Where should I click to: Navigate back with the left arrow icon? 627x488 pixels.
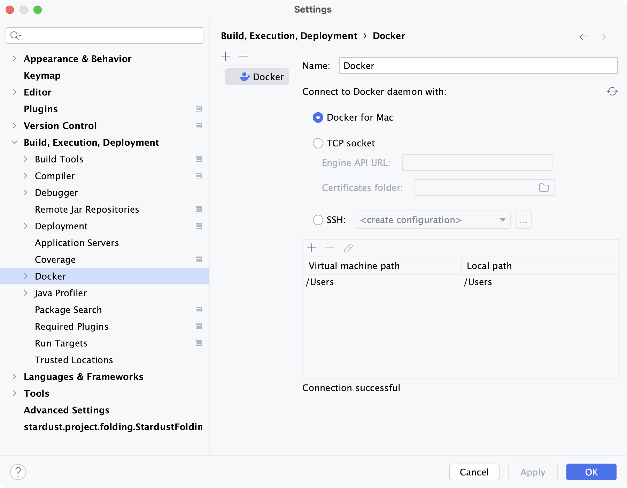point(584,37)
